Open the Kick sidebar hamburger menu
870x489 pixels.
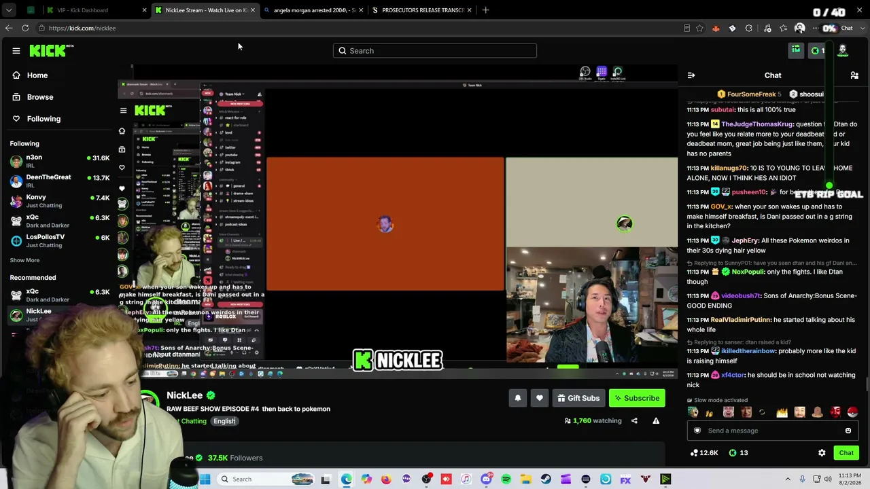click(x=16, y=51)
